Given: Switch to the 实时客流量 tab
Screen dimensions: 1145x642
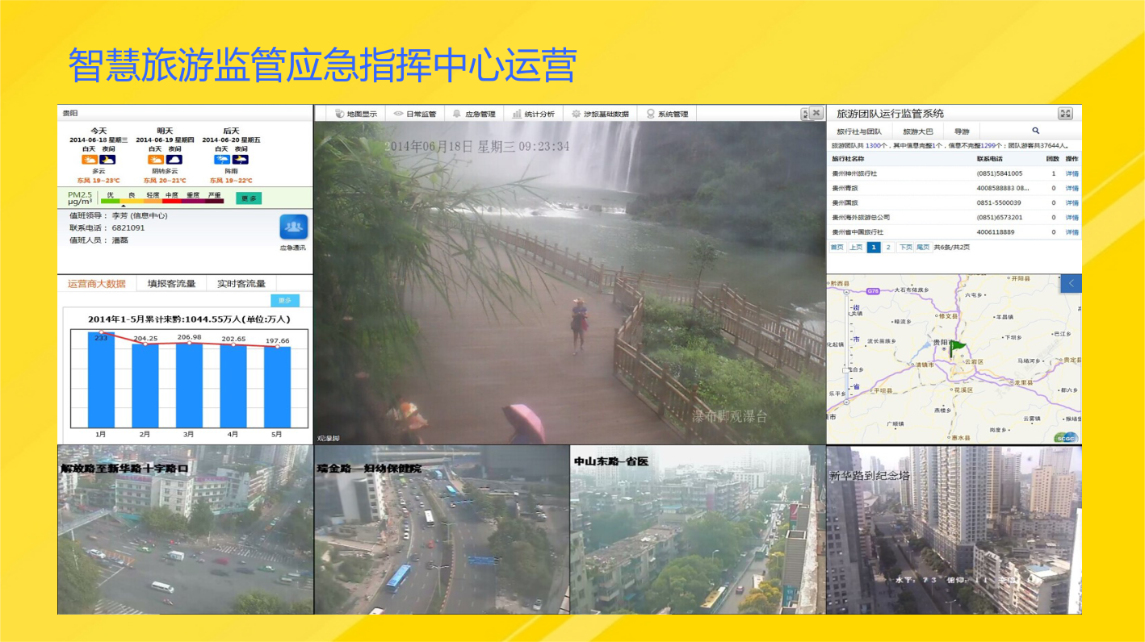Looking at the screenshot, I should pyautogui.click(x=241, y=284).
